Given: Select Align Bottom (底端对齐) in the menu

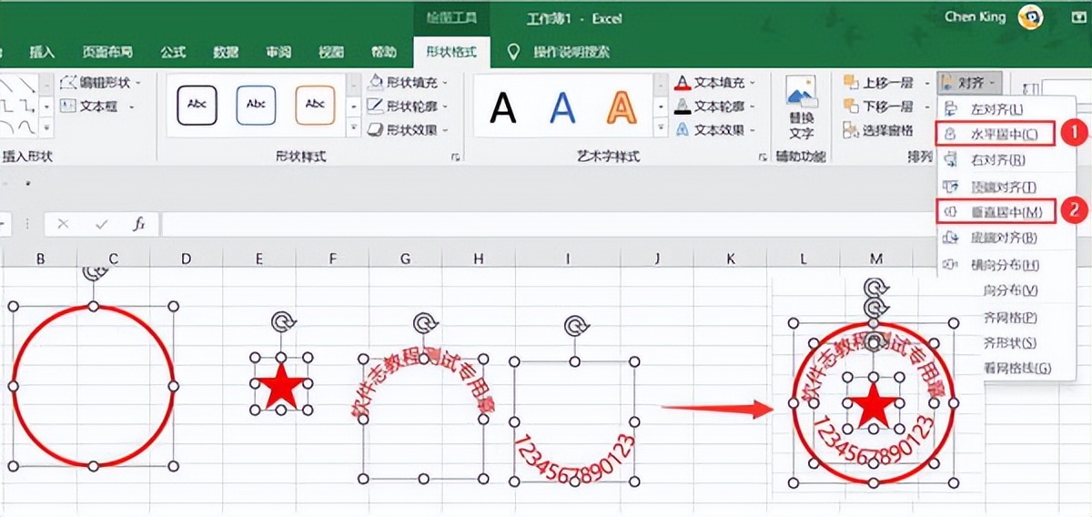Looking at the screenshot, I should point(996,238).
